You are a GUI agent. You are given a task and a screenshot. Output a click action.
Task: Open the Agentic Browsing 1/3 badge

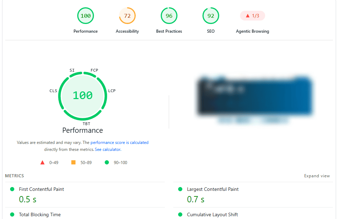point(253,16)
